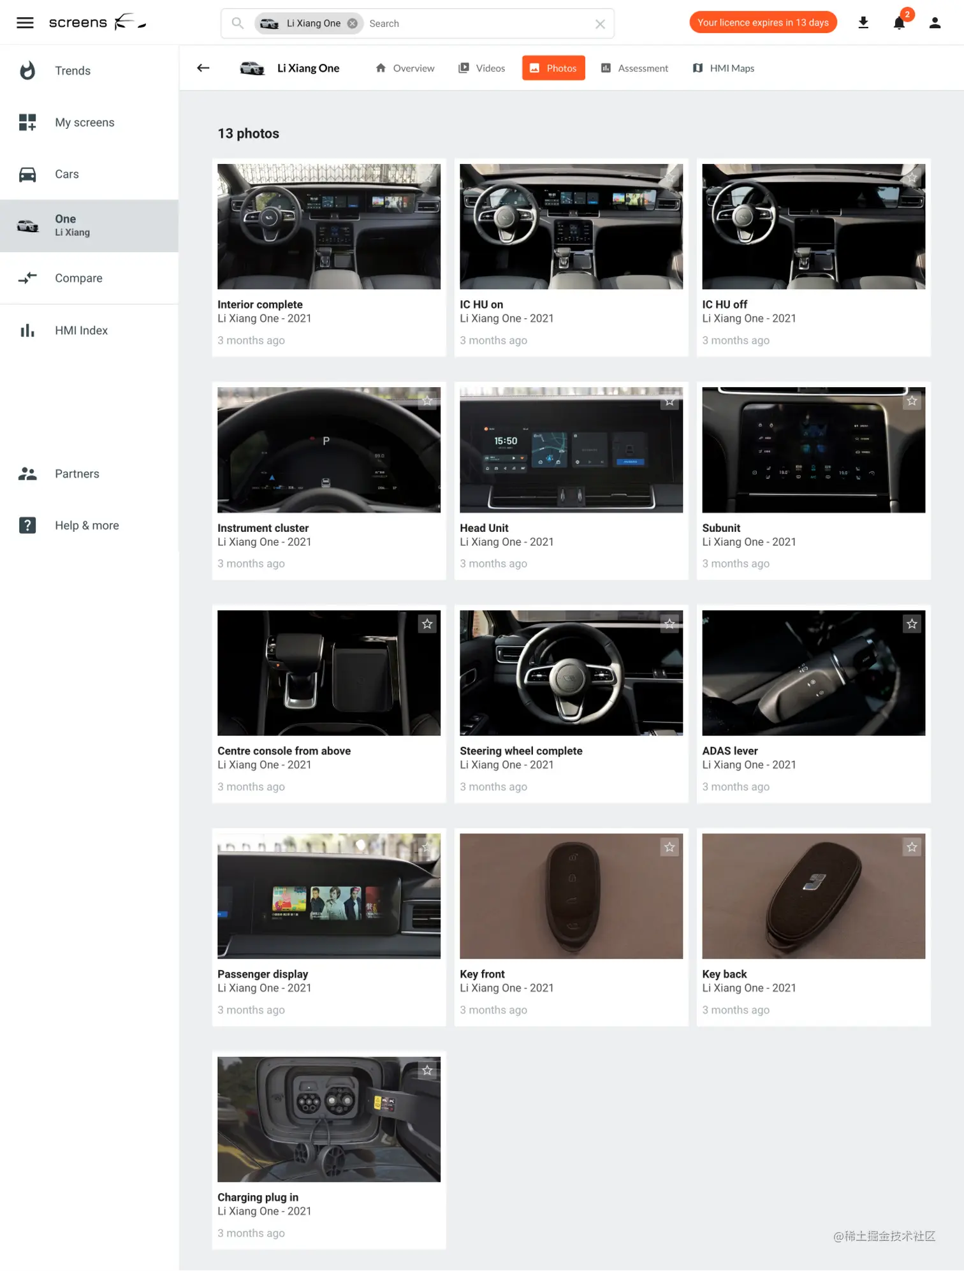Click the back arrow

[203, 68]
